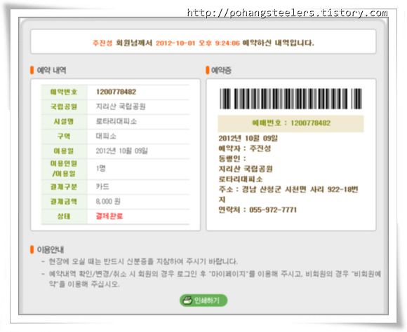Click the green 인쇄하기 print button
407x332 pixels.
[x=203, y=300]
